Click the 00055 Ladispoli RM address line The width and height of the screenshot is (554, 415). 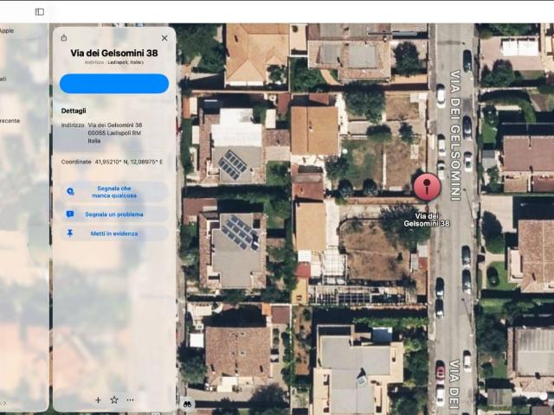(114, 133)
